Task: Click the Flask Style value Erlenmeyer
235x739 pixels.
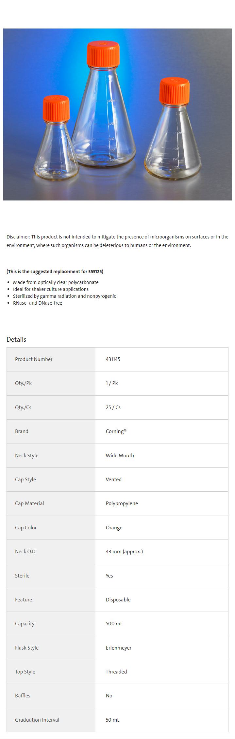Action: [x=118, y=648]
